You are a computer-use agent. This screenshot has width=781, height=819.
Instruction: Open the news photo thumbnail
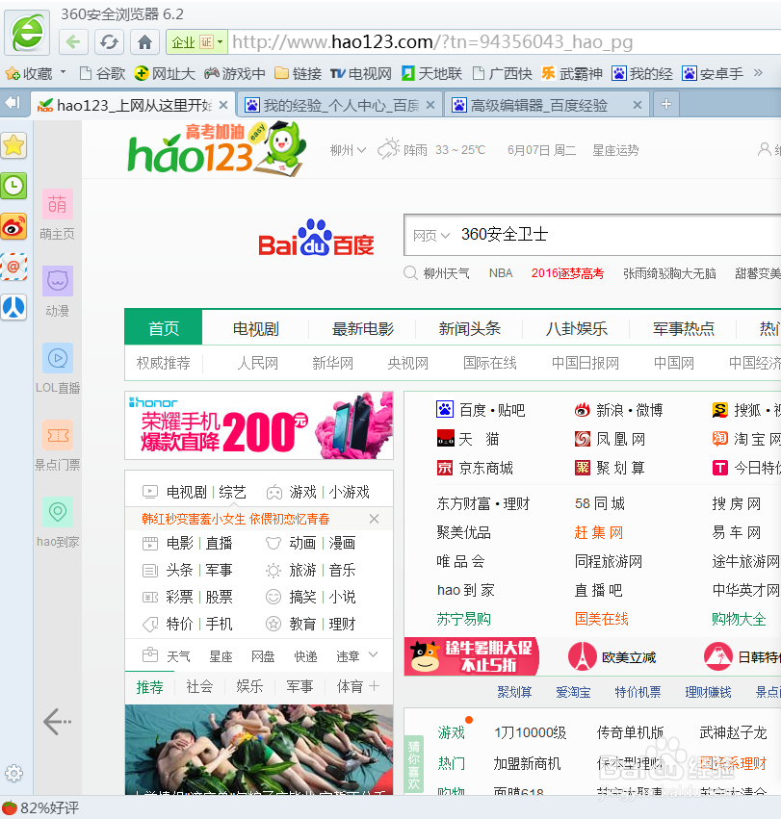(259, 750)
